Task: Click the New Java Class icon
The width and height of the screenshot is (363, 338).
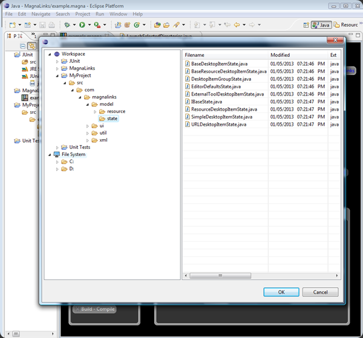Action: pyautogui.click(x=137, y=25)
